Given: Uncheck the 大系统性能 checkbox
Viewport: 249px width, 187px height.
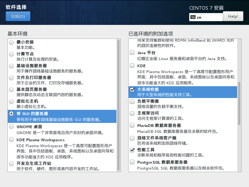Looking at the screenshot, I should [x=132, y=90].
